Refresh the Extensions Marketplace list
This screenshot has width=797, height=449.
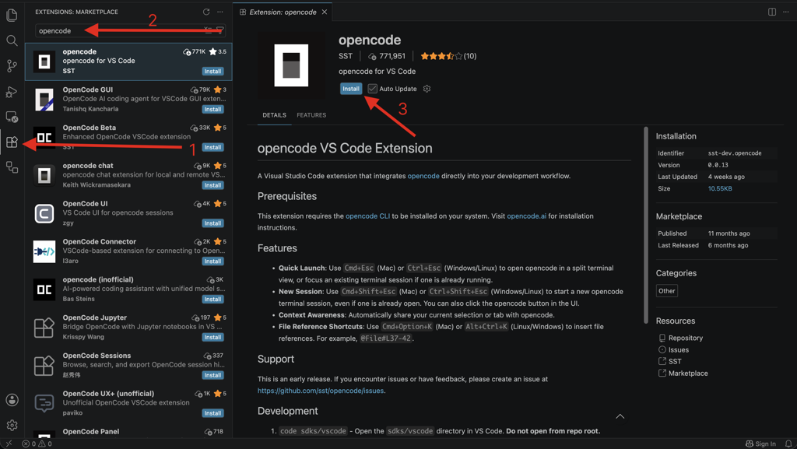[205, 12]
